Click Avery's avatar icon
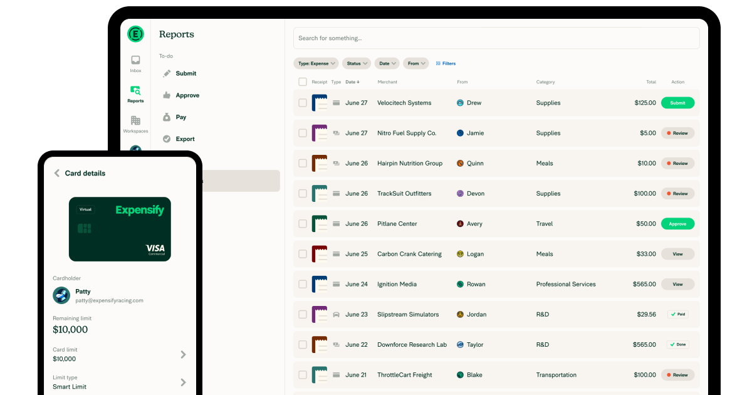This screenshot has height=395, width=752. pyautogui.click(x=461, y=224)
